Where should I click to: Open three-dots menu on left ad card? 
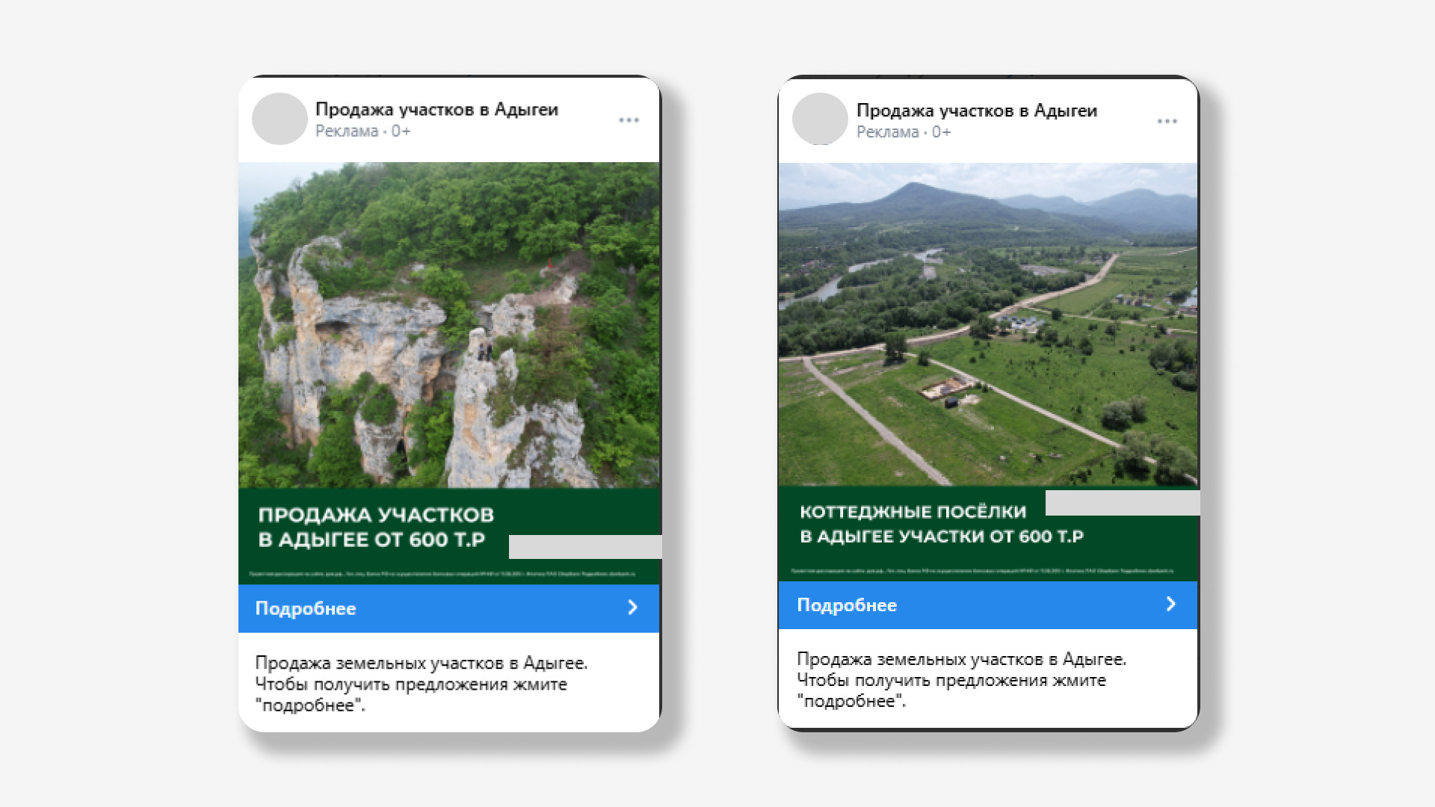629,120
